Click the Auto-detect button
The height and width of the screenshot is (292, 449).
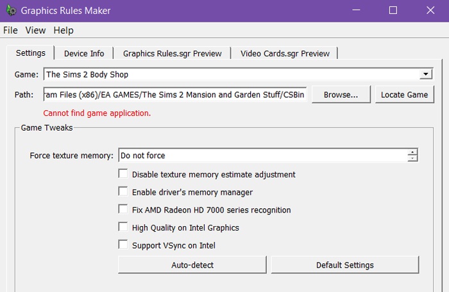tap(192, 265)
